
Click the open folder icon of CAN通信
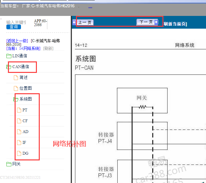tap(9, 67)
